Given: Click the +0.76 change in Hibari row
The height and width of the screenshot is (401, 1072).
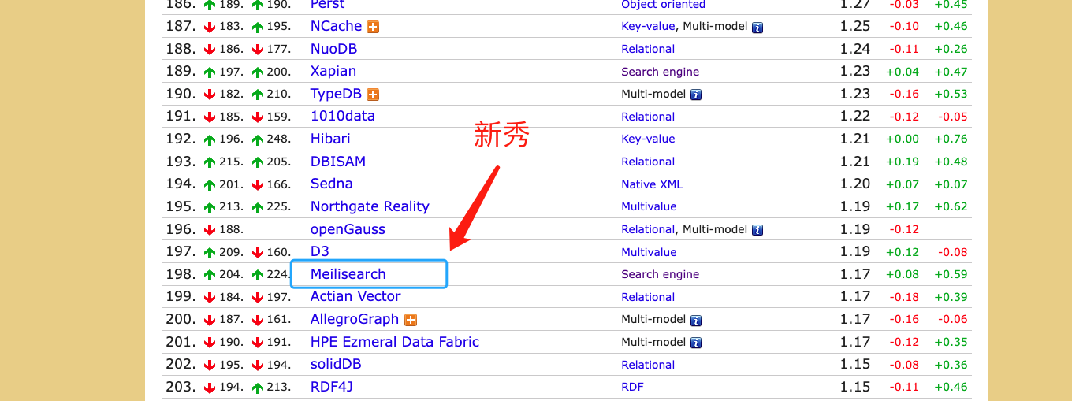Looking at the screenshot, I should point(951,139).
